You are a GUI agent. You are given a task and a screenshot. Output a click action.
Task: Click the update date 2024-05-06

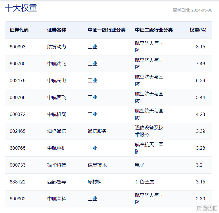click(202, 10)
